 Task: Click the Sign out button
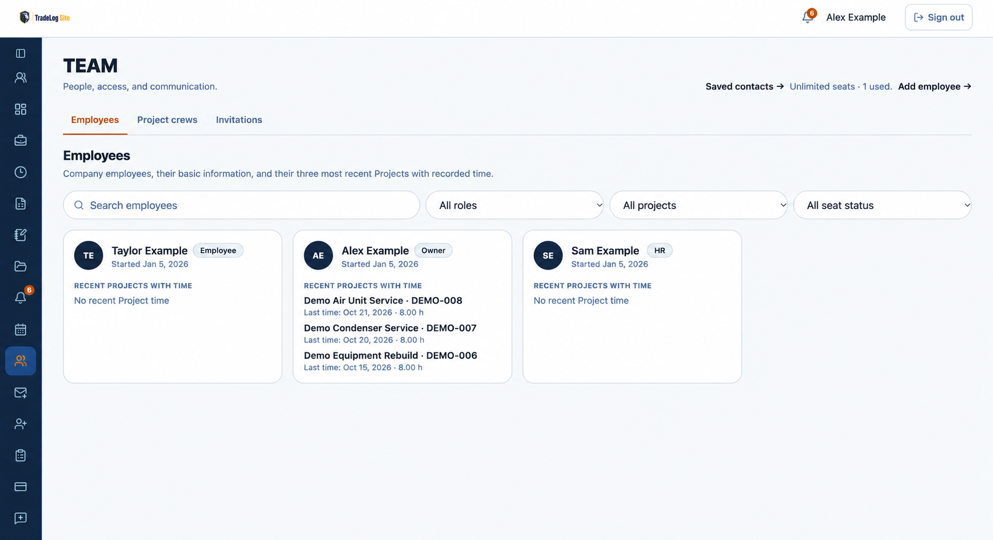[x=939, y=17]
